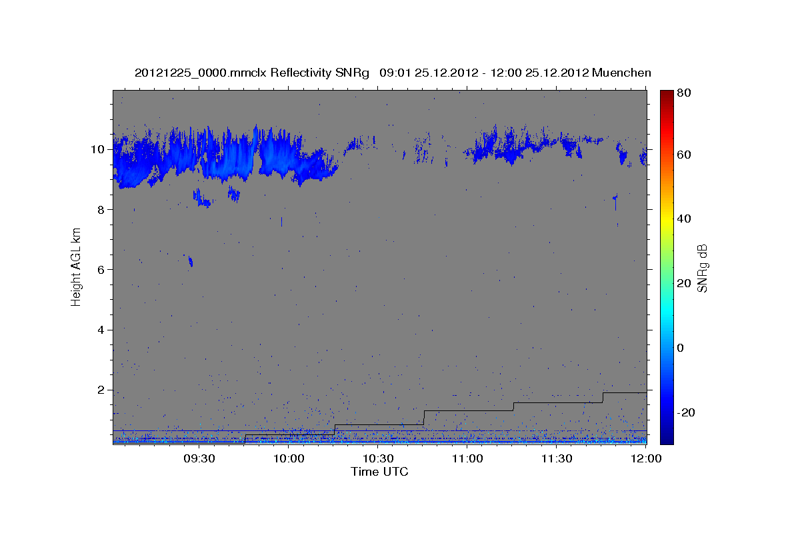Click the '09:30' time axis tick label
Viewport: 800px width, 533px height.
click(x=199, y=458)
